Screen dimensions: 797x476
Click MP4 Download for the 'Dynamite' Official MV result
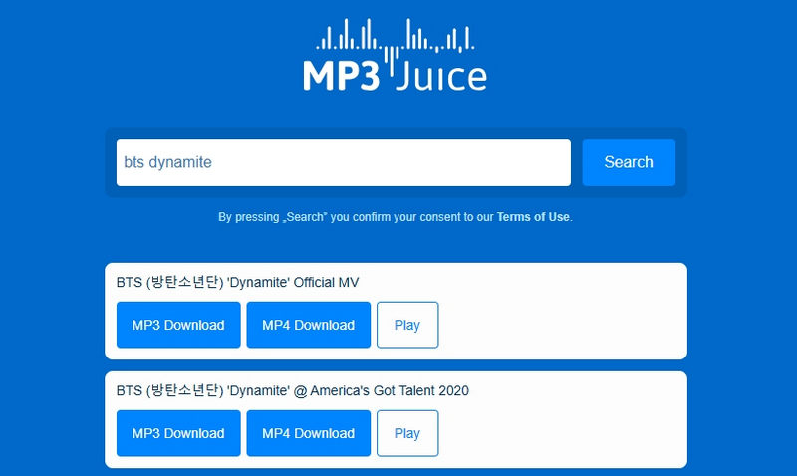coord(309,325)
